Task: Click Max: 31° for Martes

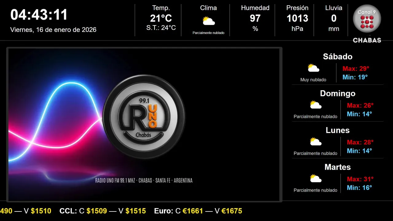Action: (x=360, y=179)
